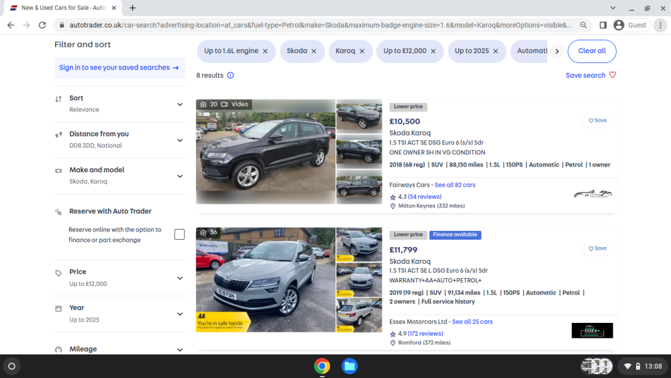
Task: Click the Essex Motorcars dealer logo
Action: point(592,330)
